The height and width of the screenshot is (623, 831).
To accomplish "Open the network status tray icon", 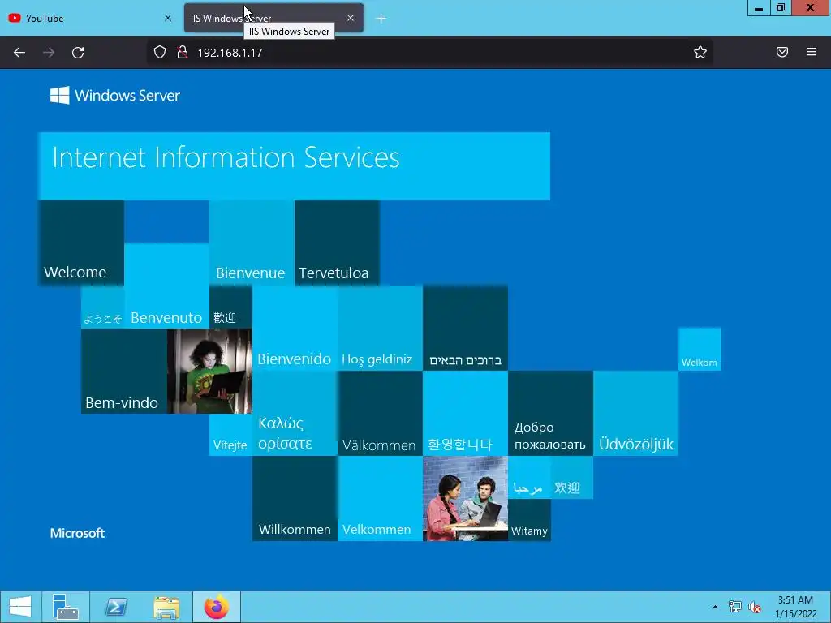I will [x=735, y=607].
